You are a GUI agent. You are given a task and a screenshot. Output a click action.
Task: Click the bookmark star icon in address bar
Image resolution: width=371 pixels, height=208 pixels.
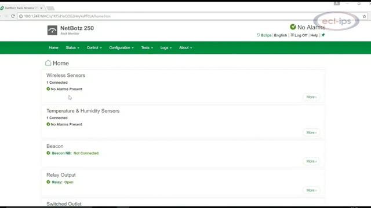(x=364, y=16)
